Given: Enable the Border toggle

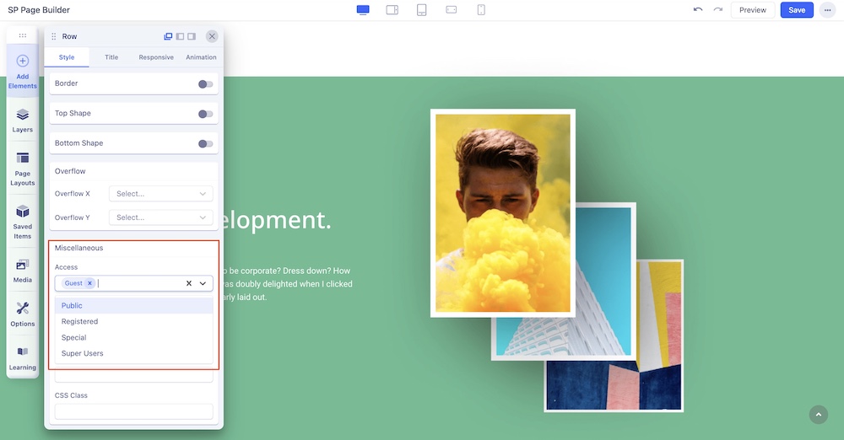Looking at the screenshot, I should click(205, 84).
